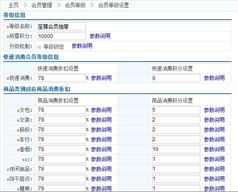This screenshot has width=238, height=192.
Task: Edit the sj discount field
Action: pos(62,159)
